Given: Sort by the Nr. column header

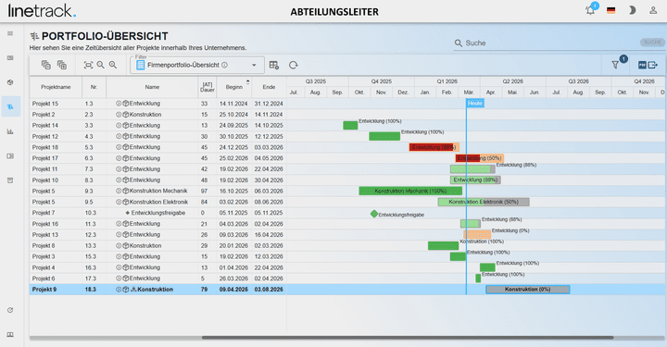Looking at the screenshot, I should click(x=94, y=87).
